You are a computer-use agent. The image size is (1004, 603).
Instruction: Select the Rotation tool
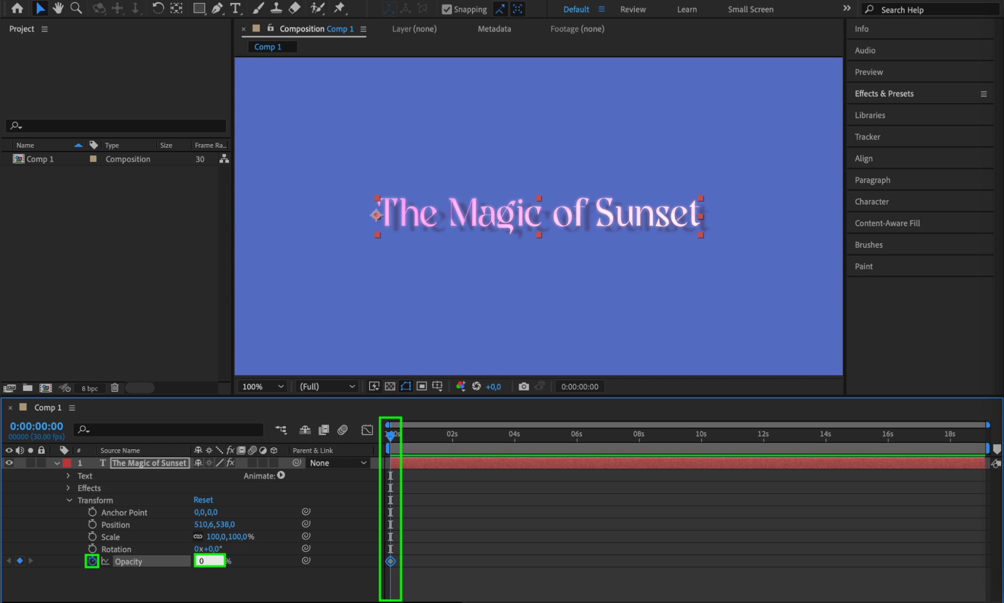click(158, 8)
